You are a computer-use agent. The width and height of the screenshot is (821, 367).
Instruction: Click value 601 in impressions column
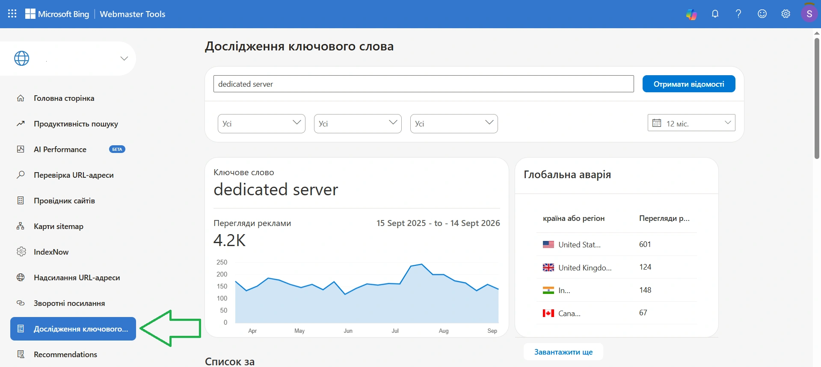point(645,244)
